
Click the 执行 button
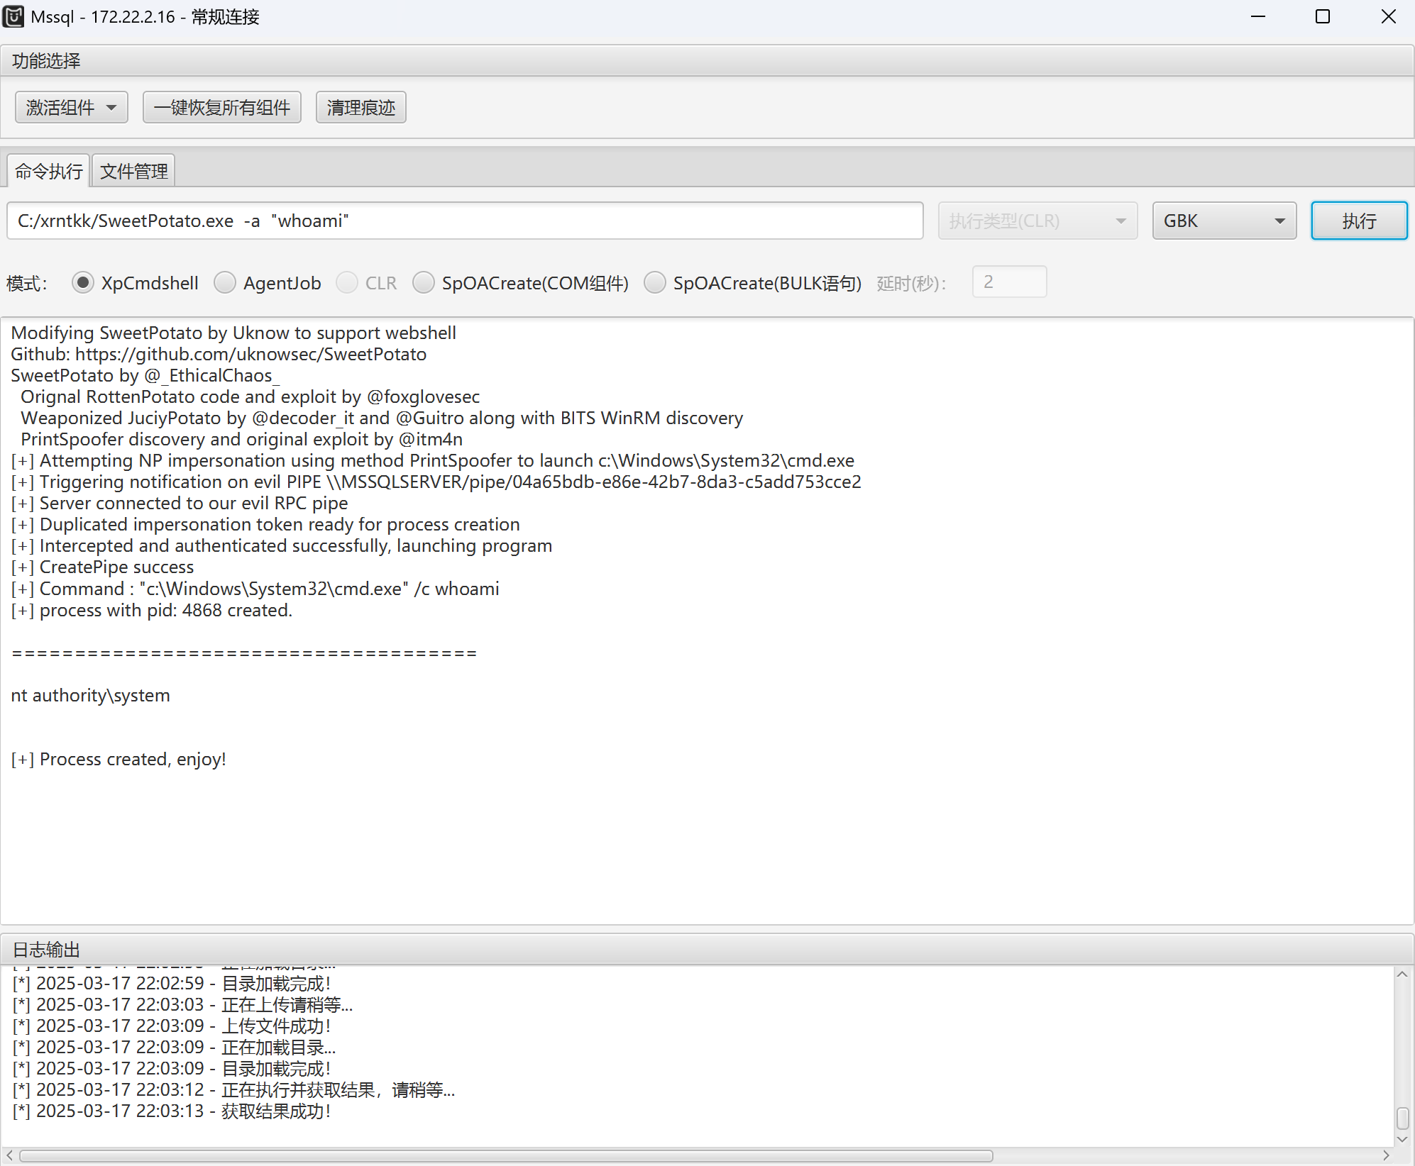click(x=1359, y=221)
